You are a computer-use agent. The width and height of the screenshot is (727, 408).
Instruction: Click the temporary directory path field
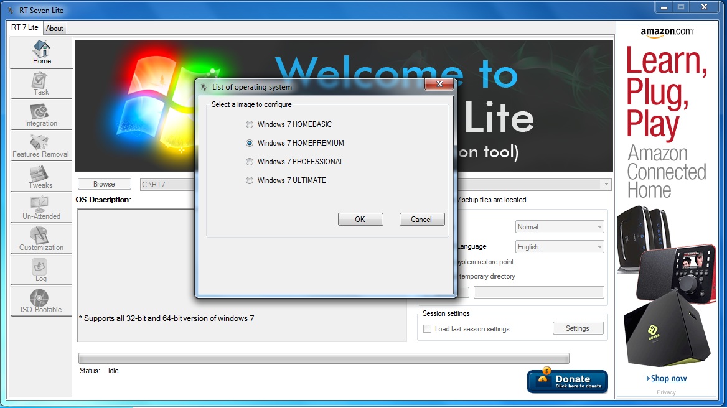(539, 292)
